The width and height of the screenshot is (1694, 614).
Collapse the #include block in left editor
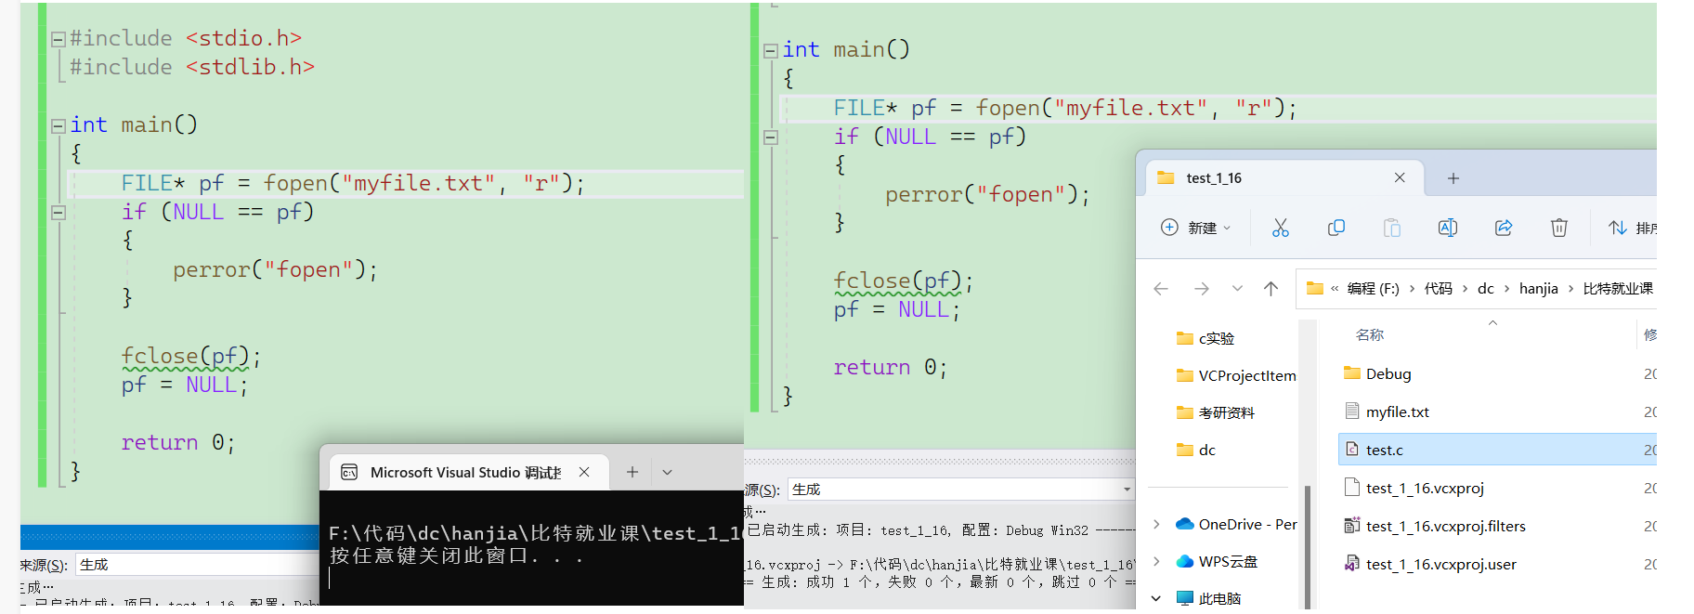pos(58,39)
